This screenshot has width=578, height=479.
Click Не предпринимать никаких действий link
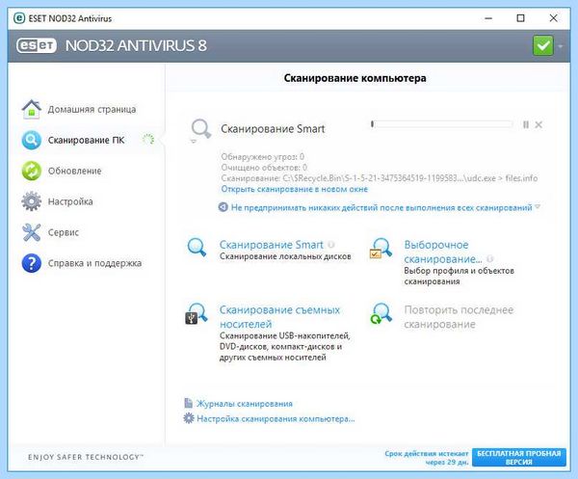pos(381,207)
